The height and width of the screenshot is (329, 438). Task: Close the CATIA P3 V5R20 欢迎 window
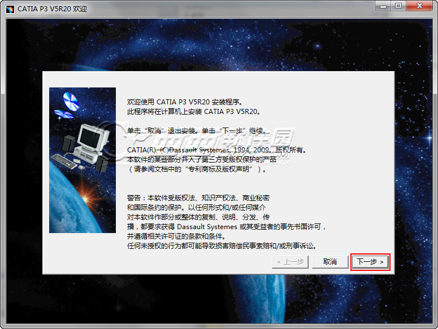pyautogui.click(x=419, y=6)
